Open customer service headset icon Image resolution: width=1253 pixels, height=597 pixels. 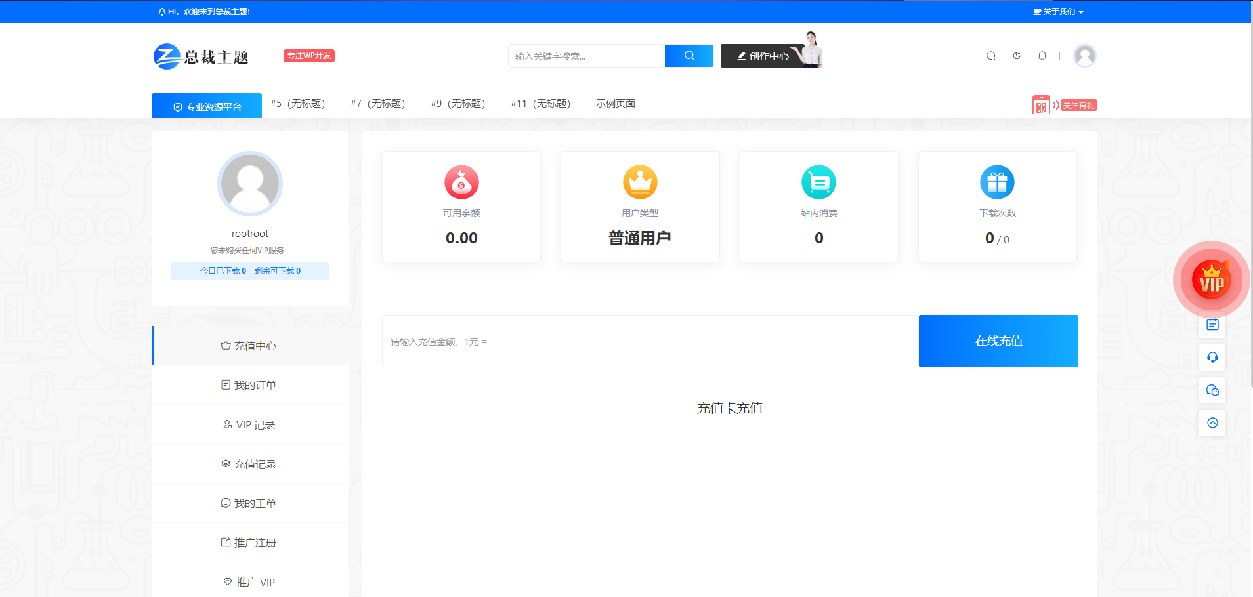pyautogui.click(x=1212, y=358)
